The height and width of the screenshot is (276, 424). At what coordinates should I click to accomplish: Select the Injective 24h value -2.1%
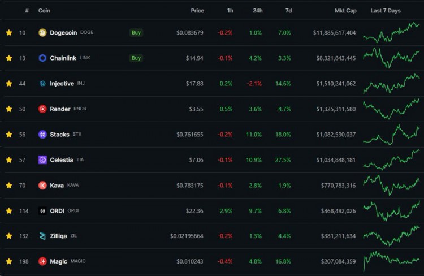[254, 84]
